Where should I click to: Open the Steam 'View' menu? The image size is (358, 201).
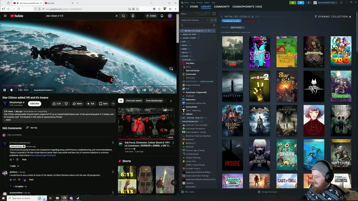(193, 3)
